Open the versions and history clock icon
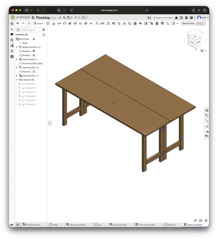218x239 pixels. tap(12, 51)
